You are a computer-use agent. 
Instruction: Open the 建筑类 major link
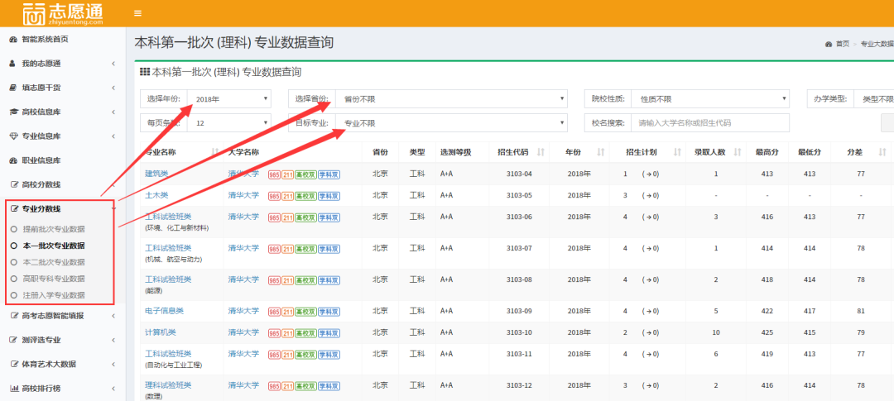point(156,174)
